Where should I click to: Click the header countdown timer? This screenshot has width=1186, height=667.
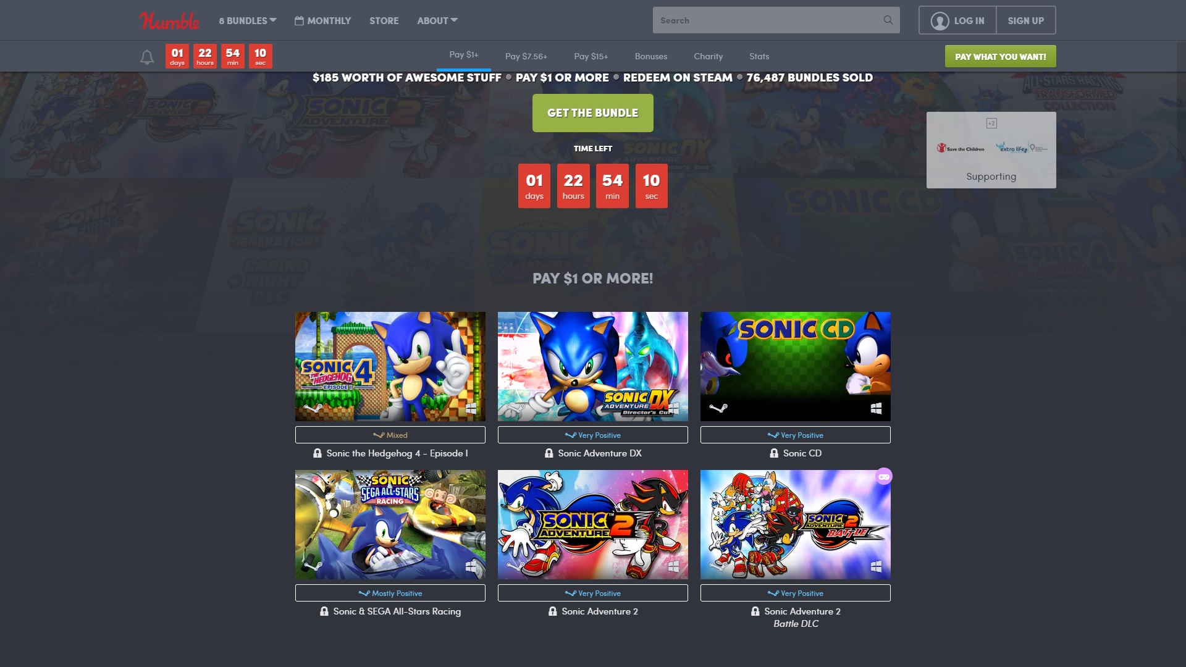point(219,56)
